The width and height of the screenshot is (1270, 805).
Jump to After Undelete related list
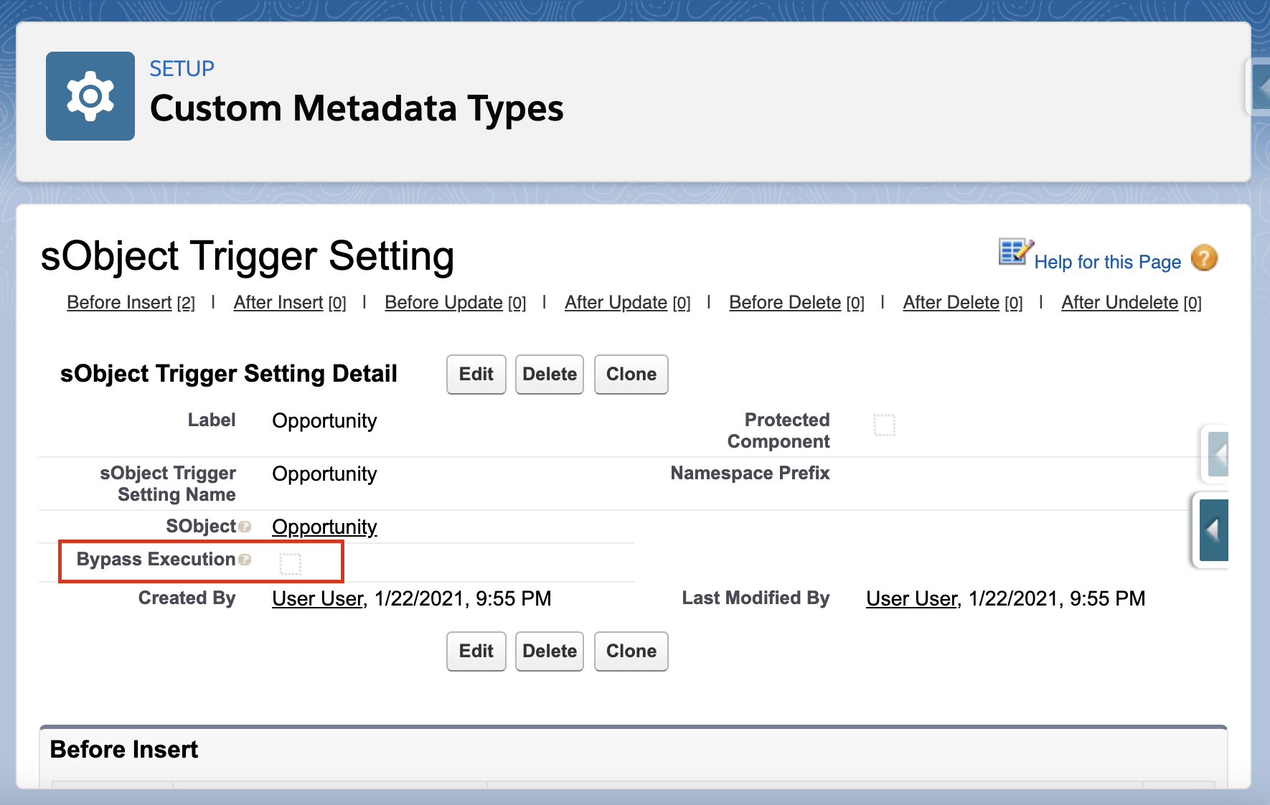(x=1132, y=303)
